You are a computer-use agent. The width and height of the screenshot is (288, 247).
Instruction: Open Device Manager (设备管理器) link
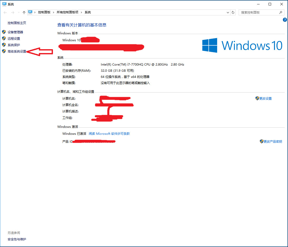point(15,32)
